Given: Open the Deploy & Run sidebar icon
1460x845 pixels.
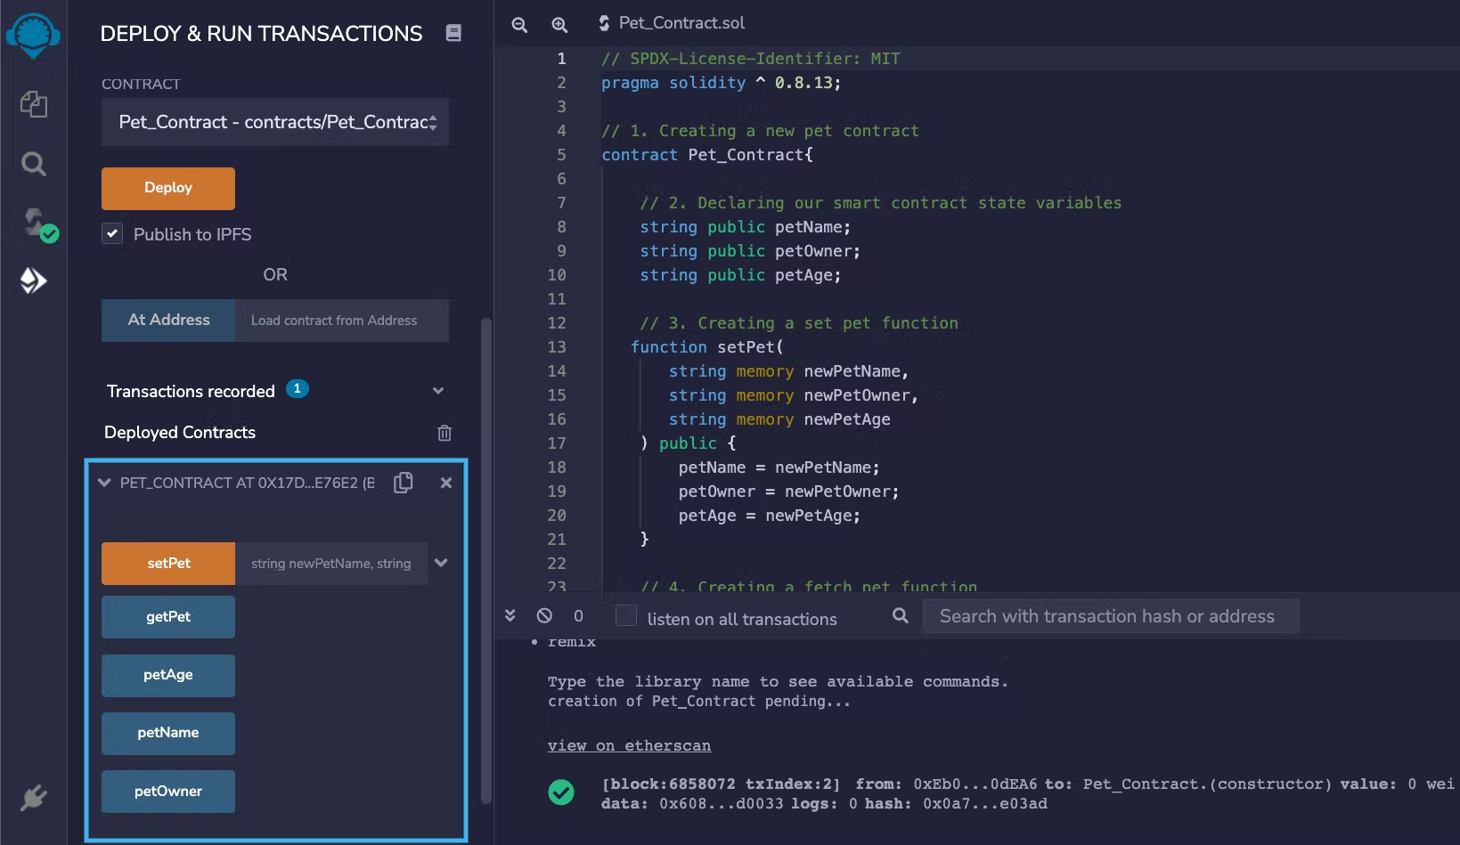Looking at the screenshot, I should point(34,280).
